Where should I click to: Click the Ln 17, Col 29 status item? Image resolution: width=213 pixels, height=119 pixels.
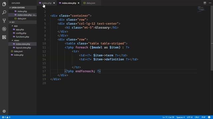point(168,117)
